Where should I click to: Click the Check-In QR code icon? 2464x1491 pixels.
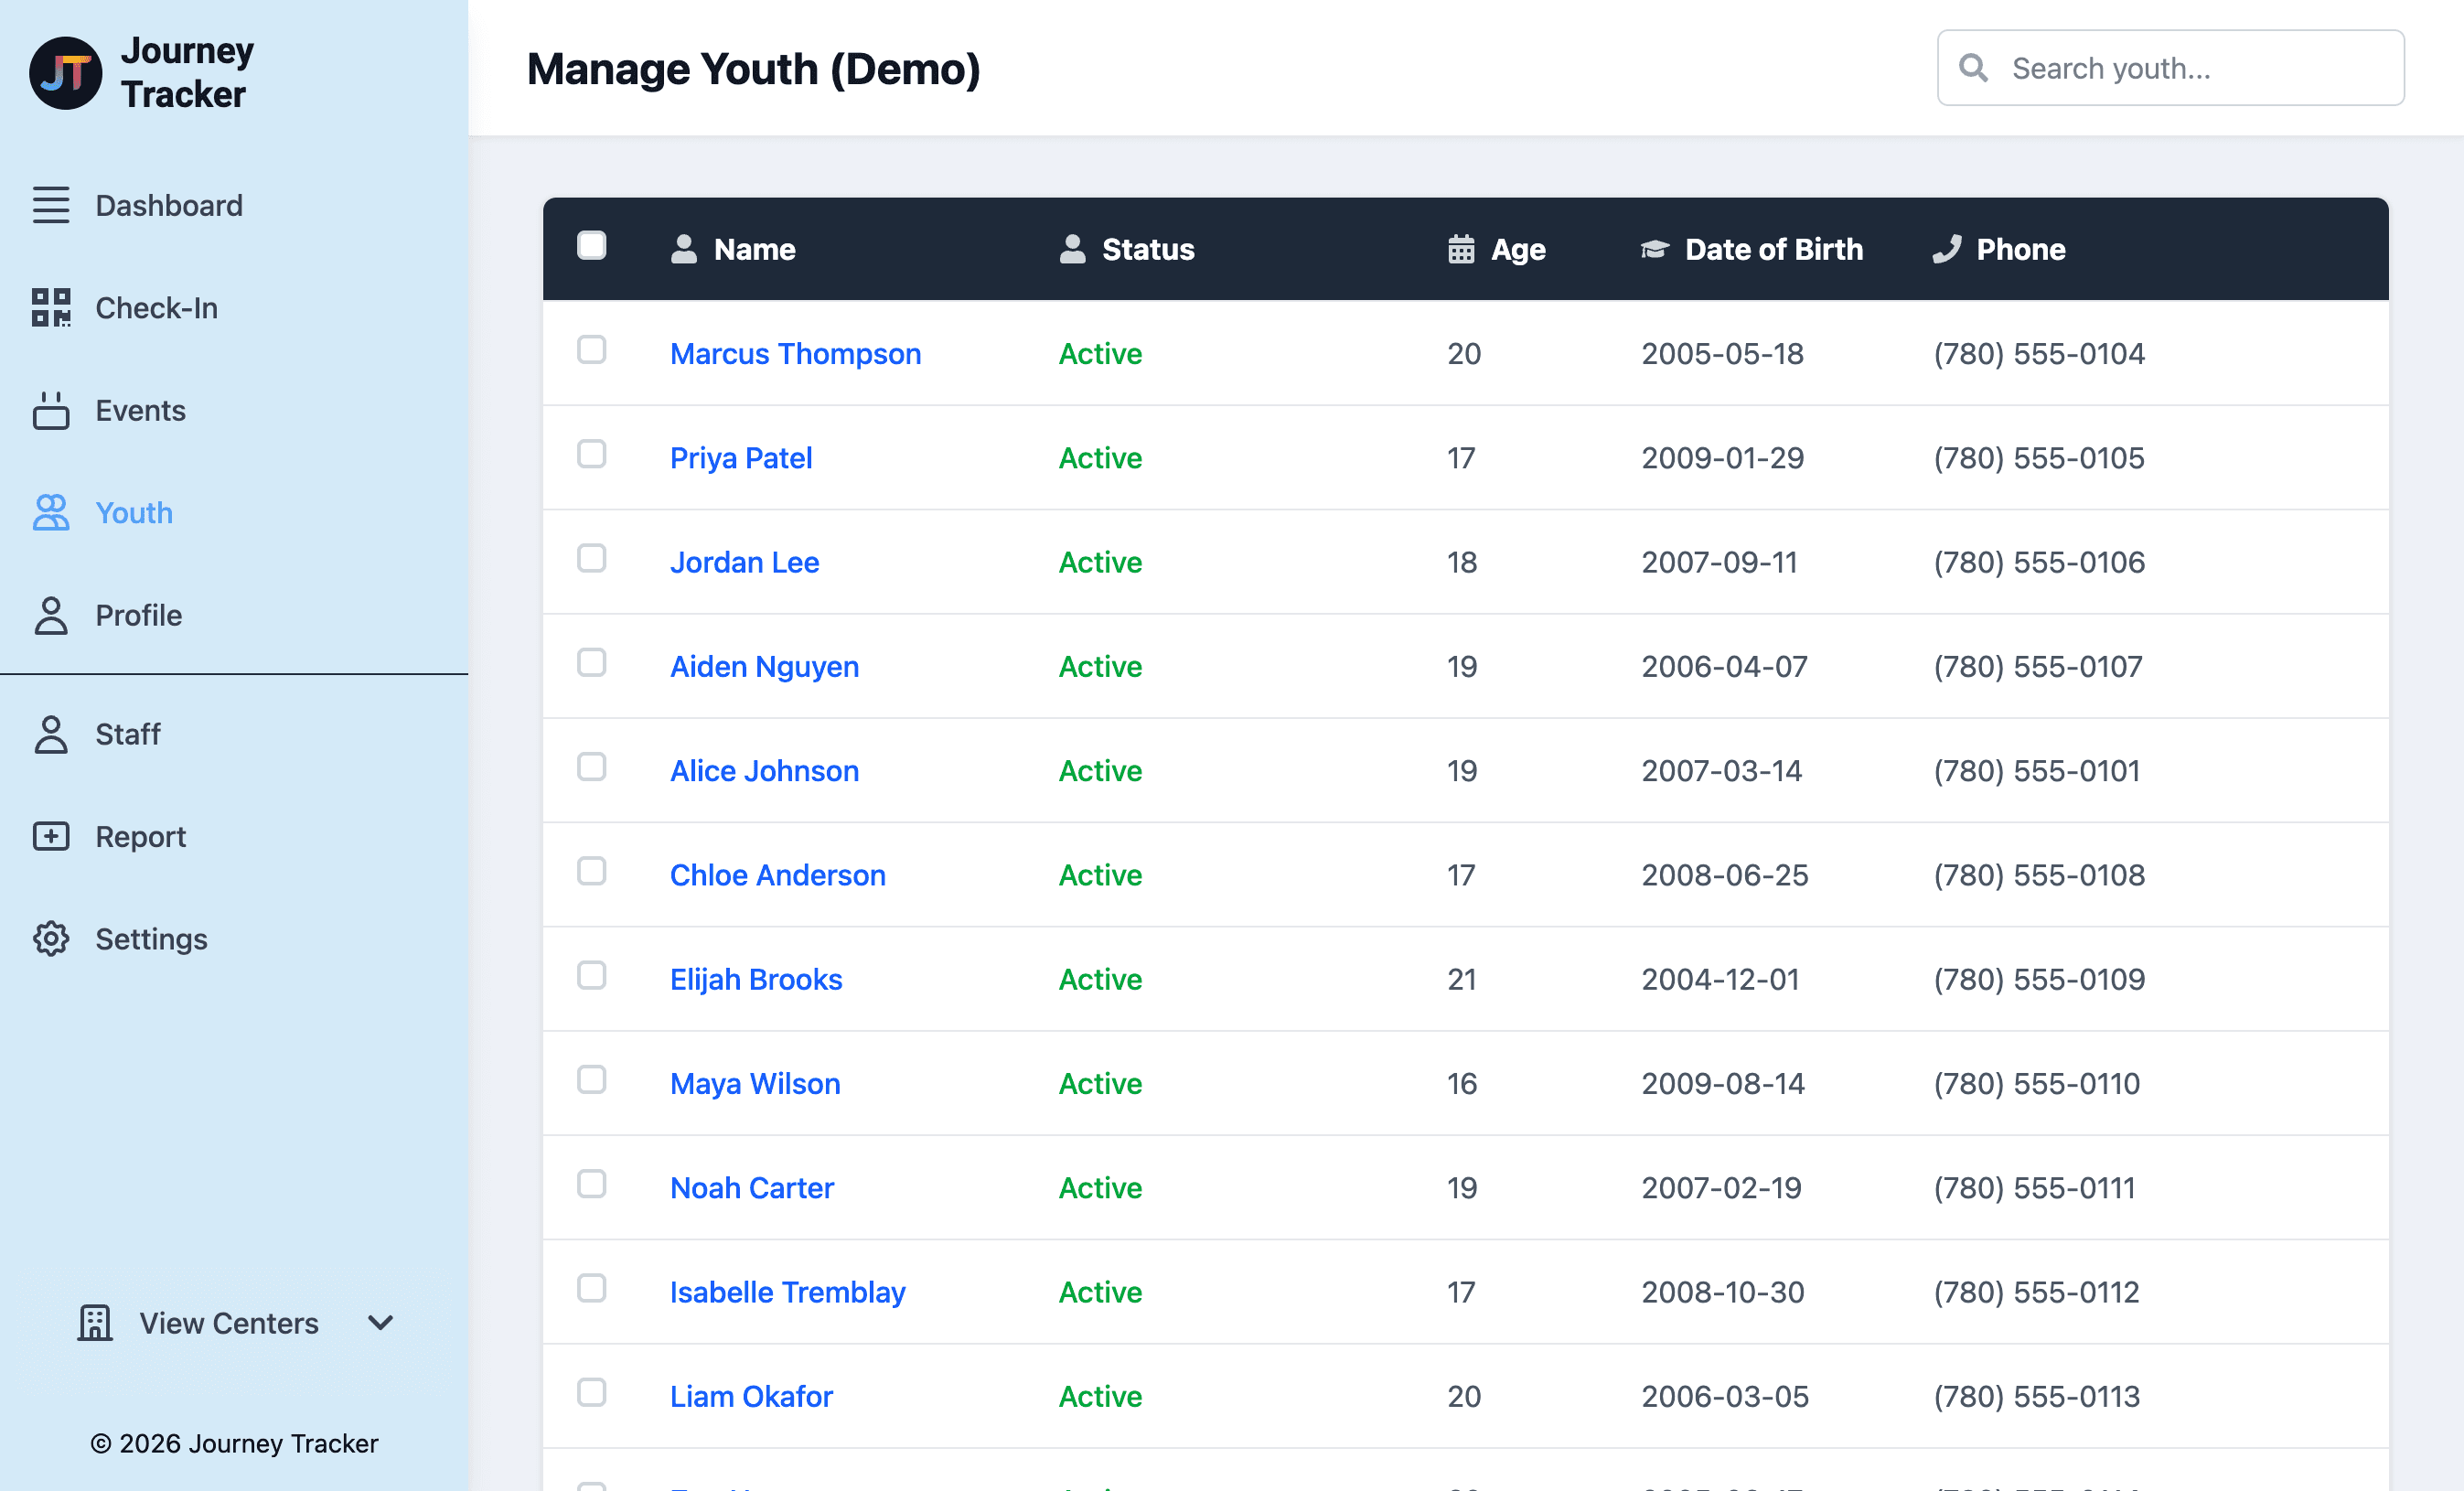point(51,307)
